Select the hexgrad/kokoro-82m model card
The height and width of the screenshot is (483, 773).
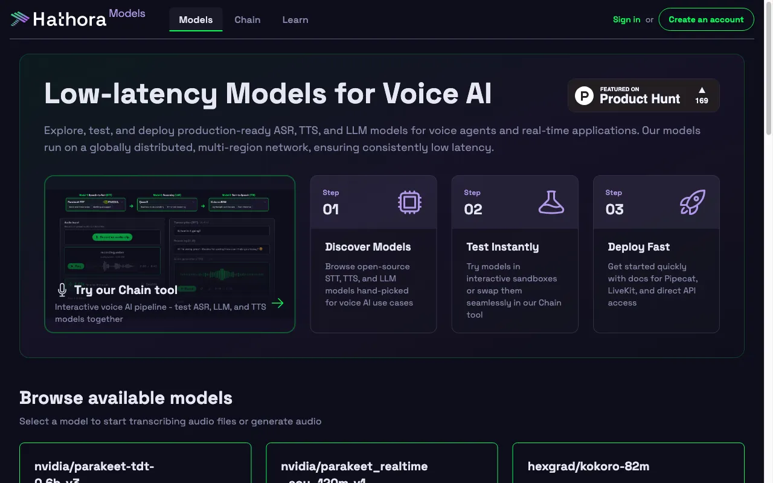tap(628, 463)
